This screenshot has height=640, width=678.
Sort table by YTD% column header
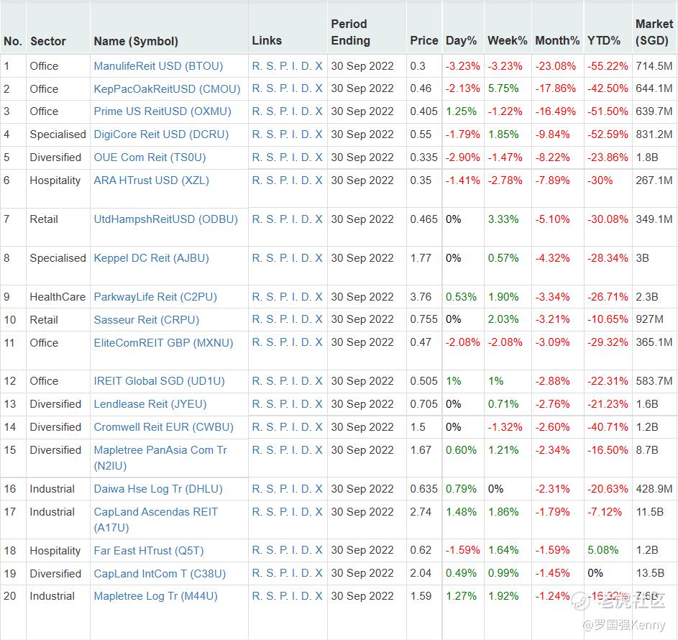pyautogui.click(x=604, y=41)
